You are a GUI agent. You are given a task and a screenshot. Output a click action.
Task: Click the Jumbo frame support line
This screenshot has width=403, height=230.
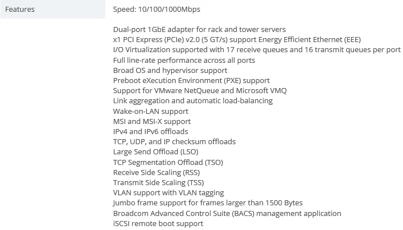[208, 203]
